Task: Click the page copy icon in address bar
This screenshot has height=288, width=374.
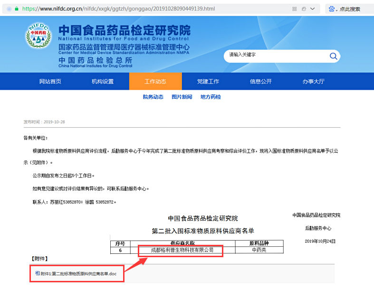Action: (x=302, y=9)
